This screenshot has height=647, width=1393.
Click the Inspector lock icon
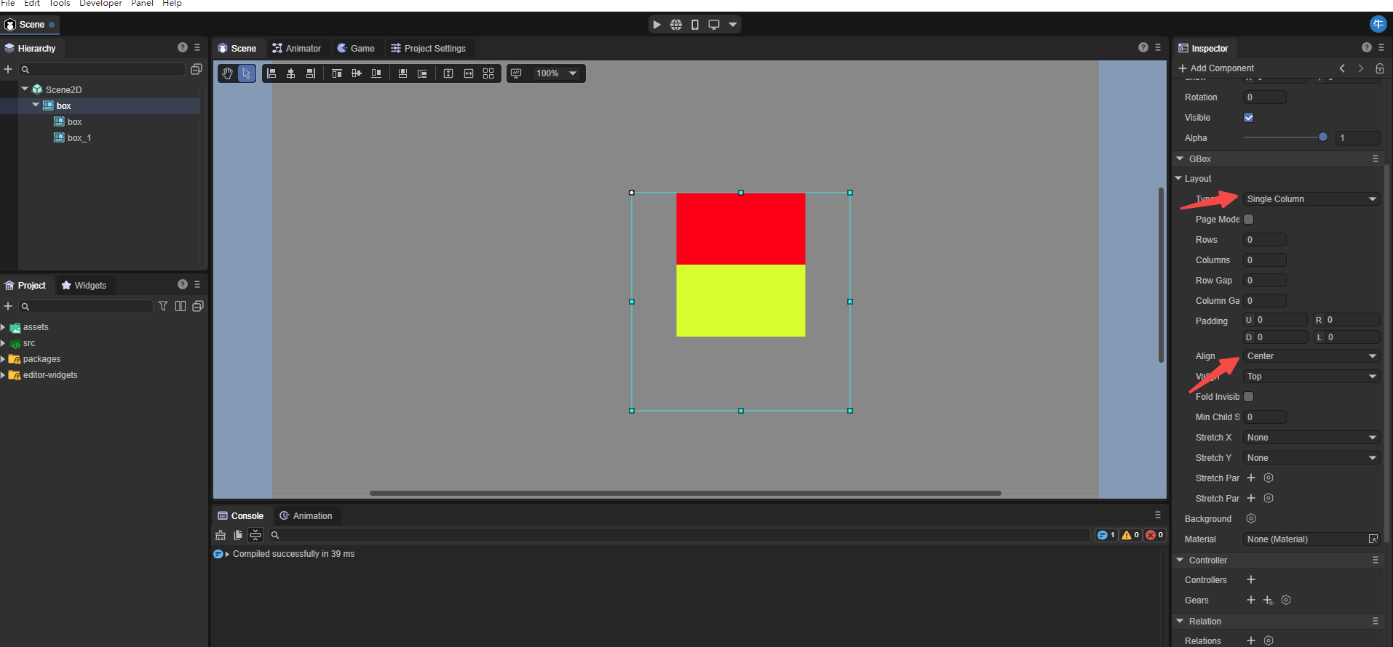[1379, 68]
